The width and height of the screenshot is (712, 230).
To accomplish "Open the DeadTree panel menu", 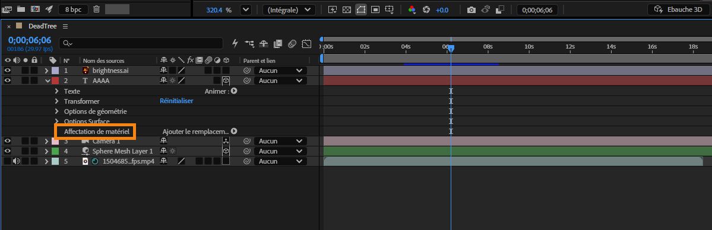I will (x=65, y=26).
